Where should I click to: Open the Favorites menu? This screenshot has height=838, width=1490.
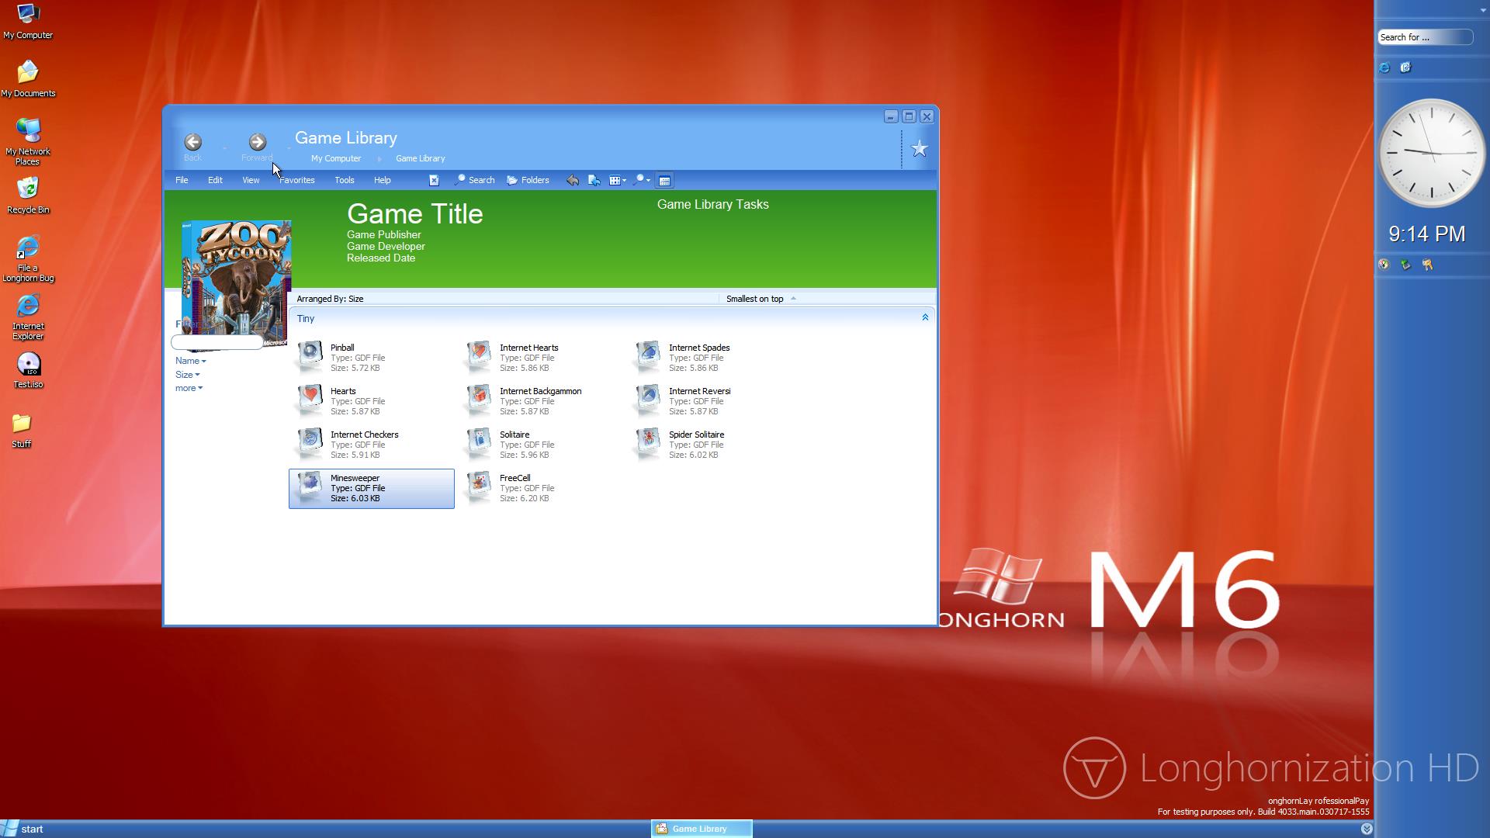click(296, 180)
